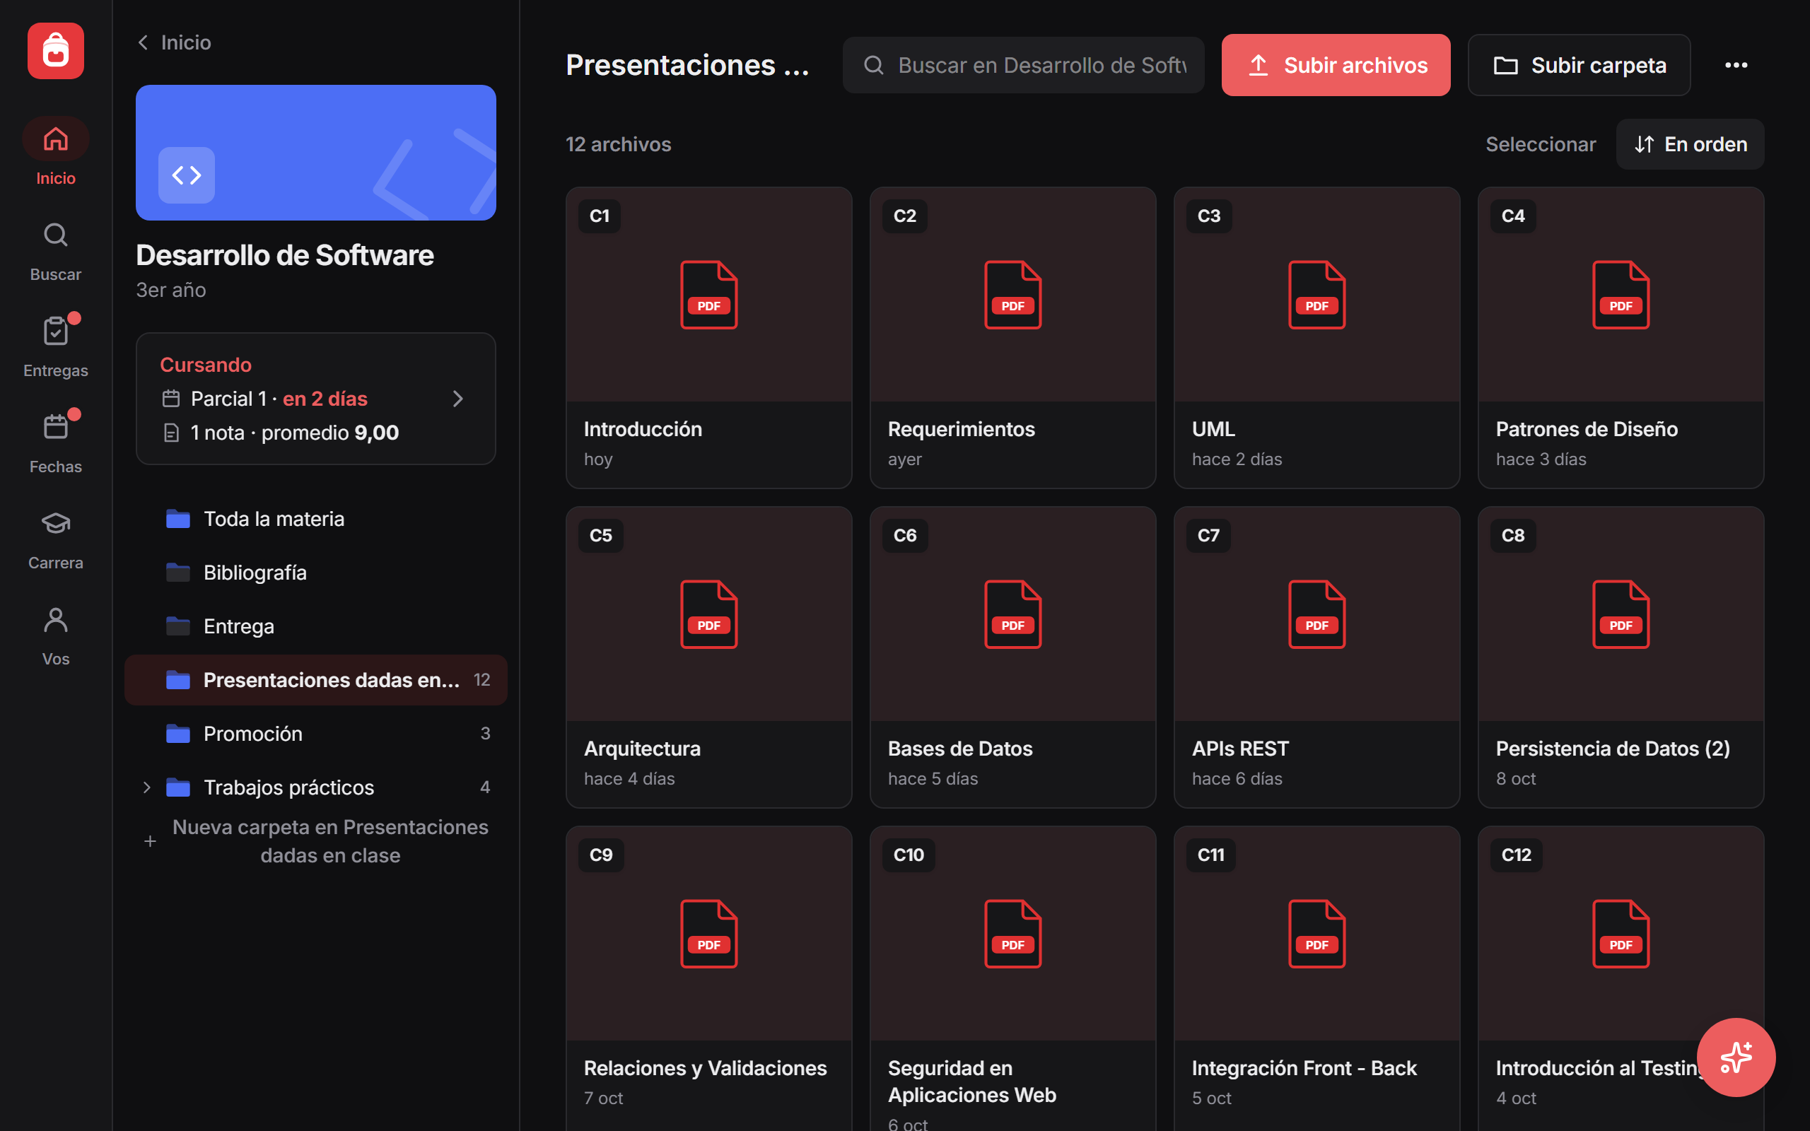
Task: Open the Persistencia de Datos (2) file
Action: click(1620, 657)
